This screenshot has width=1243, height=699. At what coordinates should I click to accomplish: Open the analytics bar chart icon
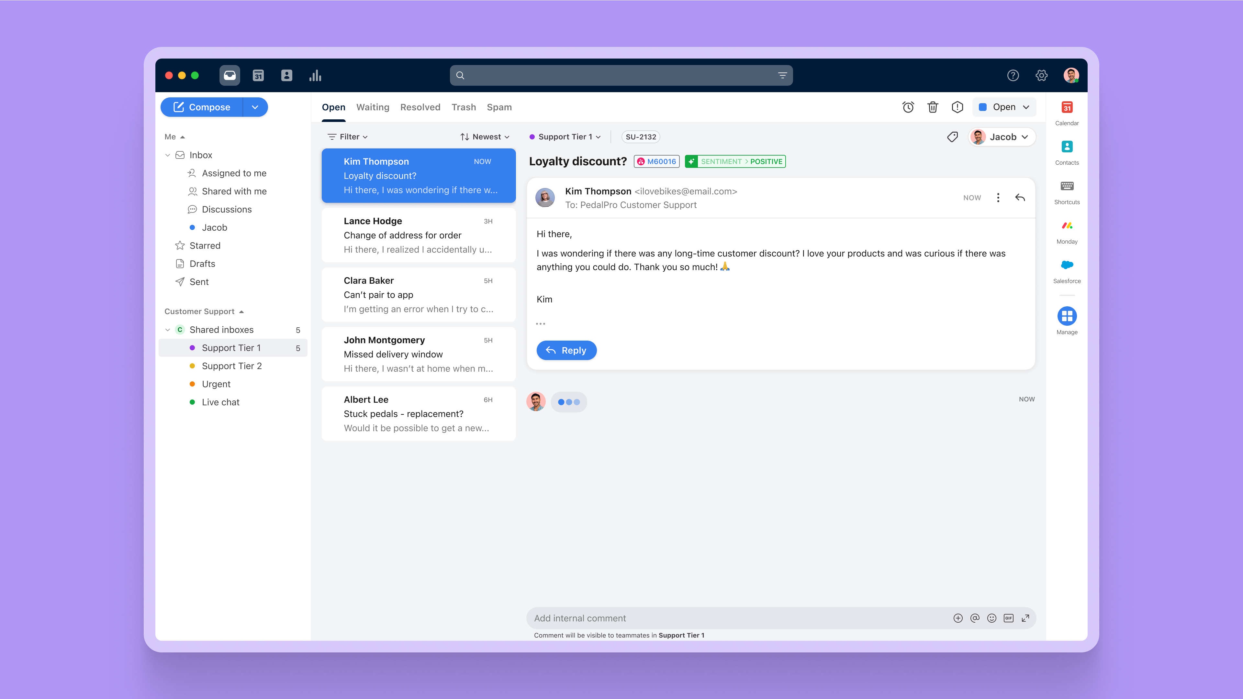[x=315, y=75]
